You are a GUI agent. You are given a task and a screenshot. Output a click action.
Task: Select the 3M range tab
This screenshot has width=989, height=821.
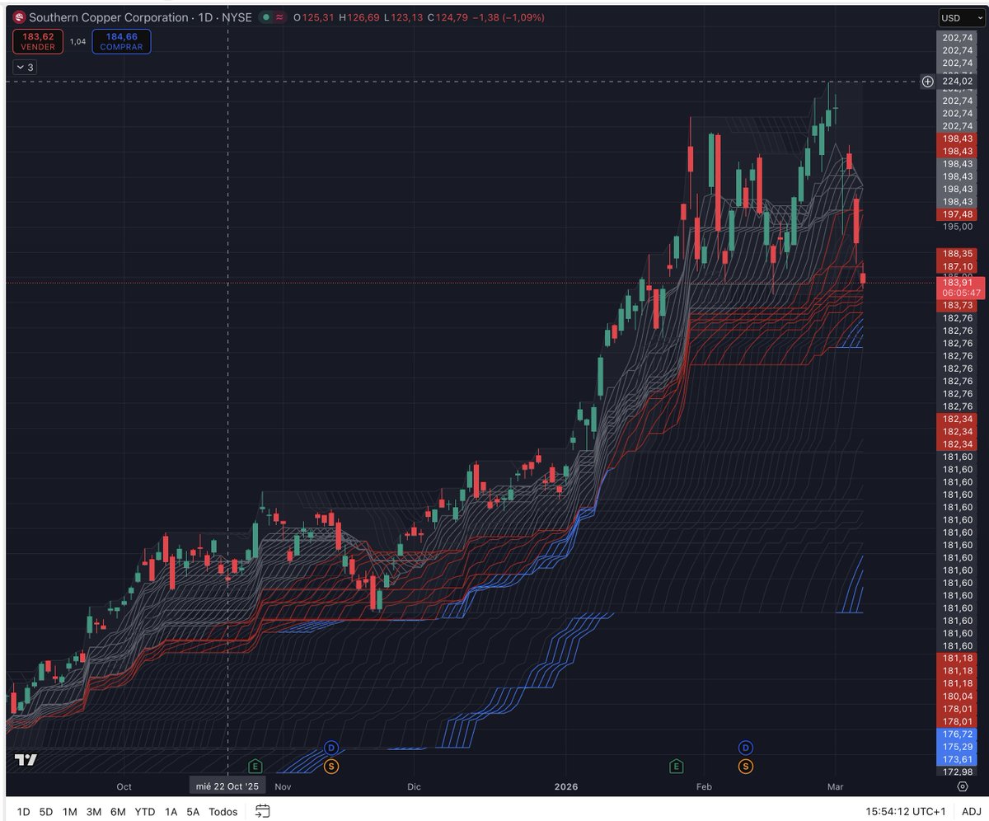point(94,812)
